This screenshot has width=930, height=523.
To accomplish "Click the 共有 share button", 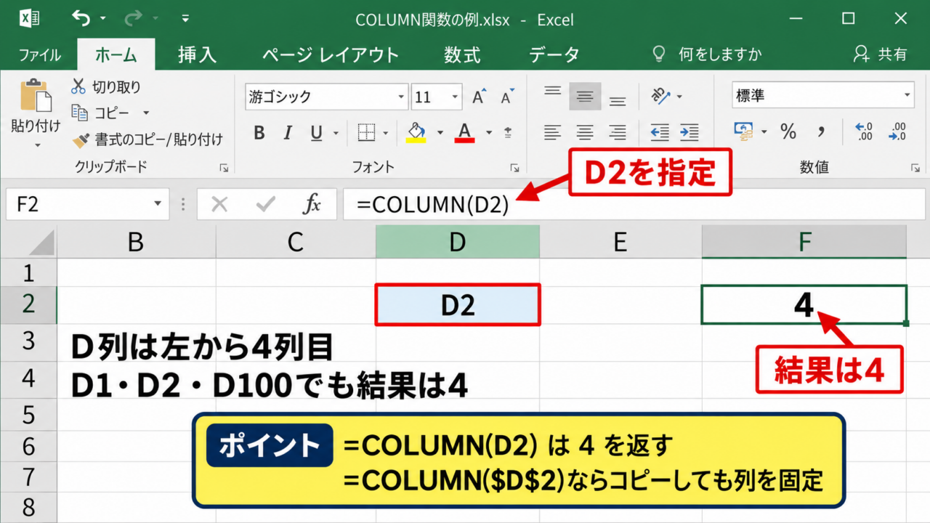I will pos(881,54).
